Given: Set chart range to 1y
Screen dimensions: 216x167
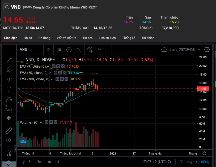Looking at the screenshot, I should point(23,162).
